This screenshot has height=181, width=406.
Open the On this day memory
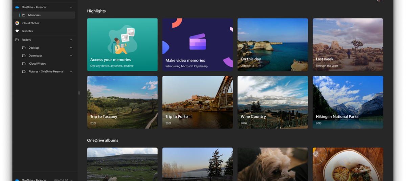(x=273, y=45)
